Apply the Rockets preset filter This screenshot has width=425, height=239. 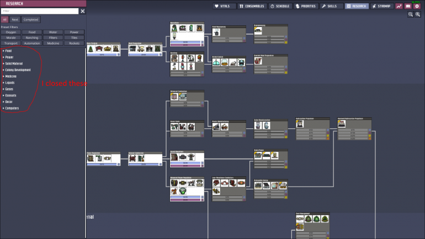tap(75, 44)
